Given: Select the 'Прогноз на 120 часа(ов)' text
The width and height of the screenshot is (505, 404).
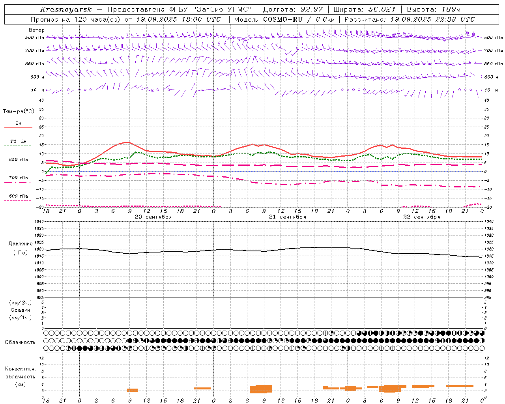Looking at the screenshot, I should coord(76,19).
